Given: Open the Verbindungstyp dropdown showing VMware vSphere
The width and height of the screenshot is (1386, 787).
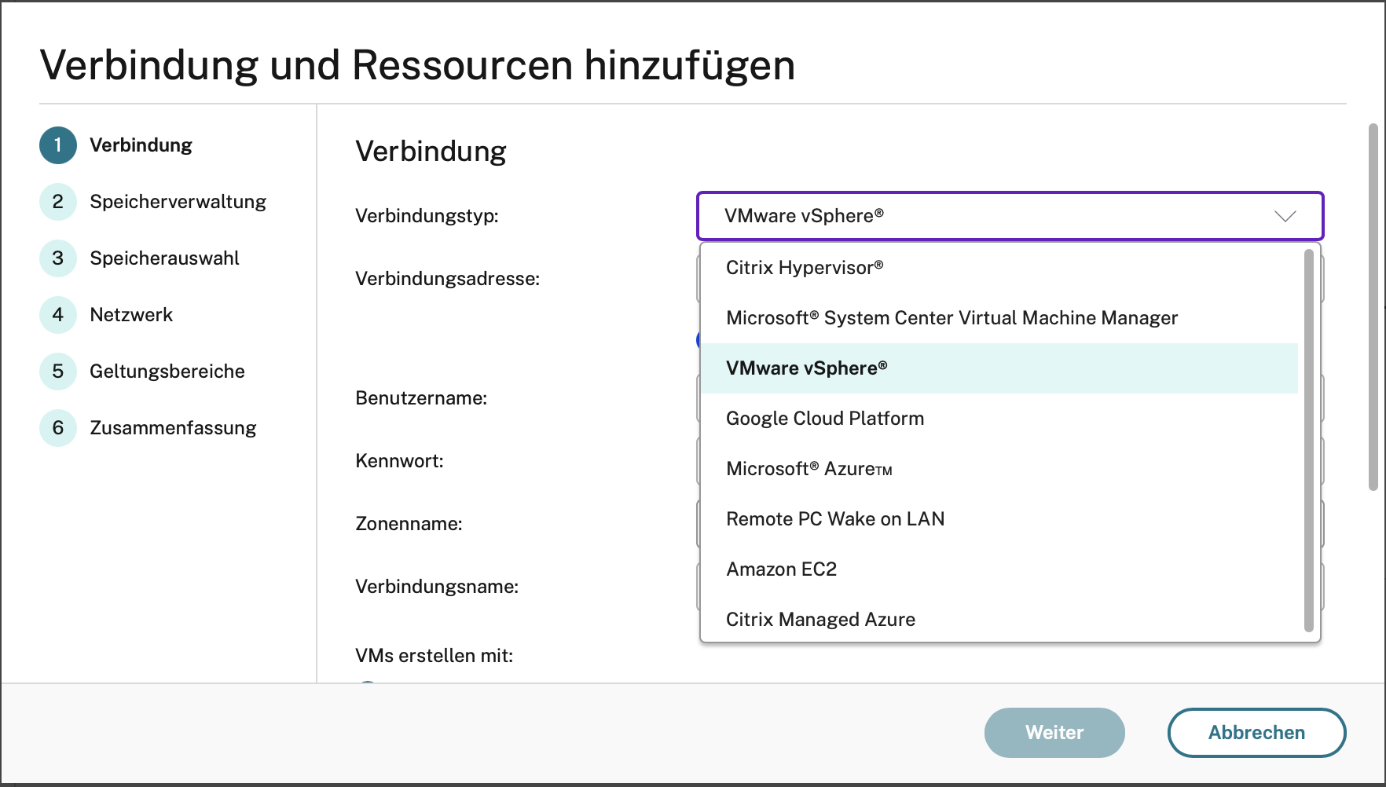Looking at the screenshot, I should tap(1010, 216).
